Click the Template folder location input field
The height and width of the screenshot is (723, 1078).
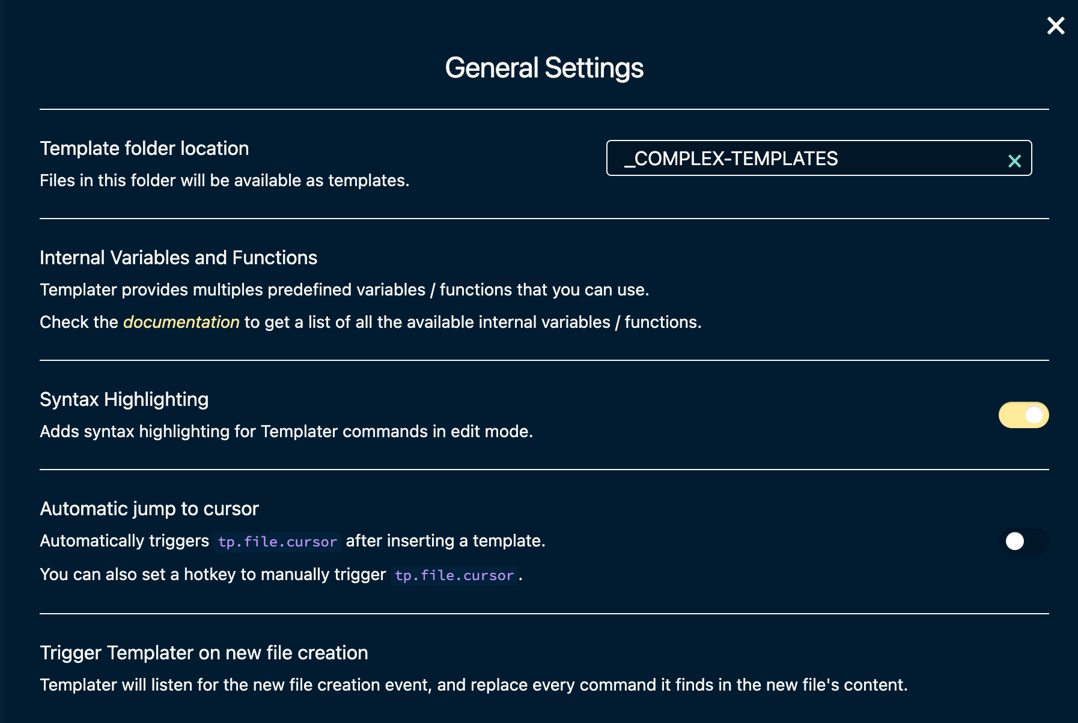point(781,159)
